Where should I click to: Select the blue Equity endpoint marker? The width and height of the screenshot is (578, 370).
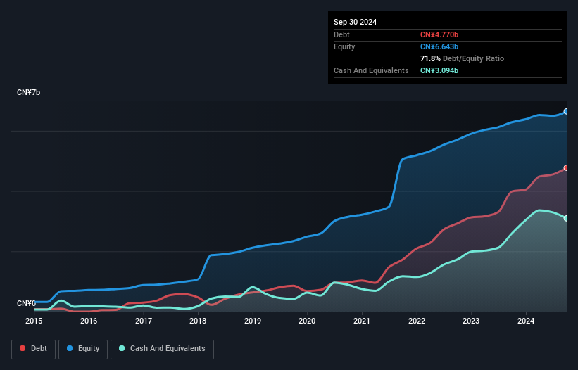pyautogui.click(x=566, y=112)
